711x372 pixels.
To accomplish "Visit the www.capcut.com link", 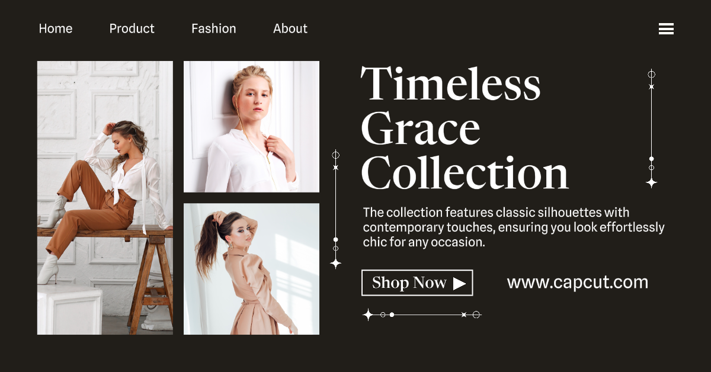I will pos(578,283).
